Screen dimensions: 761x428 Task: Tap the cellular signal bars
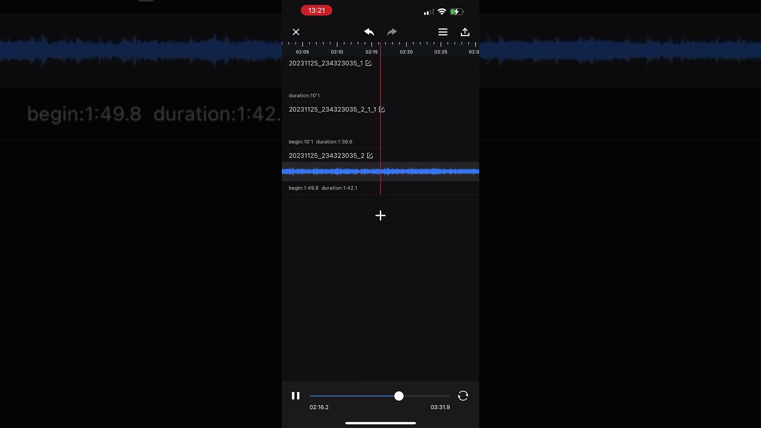[428, 12]
